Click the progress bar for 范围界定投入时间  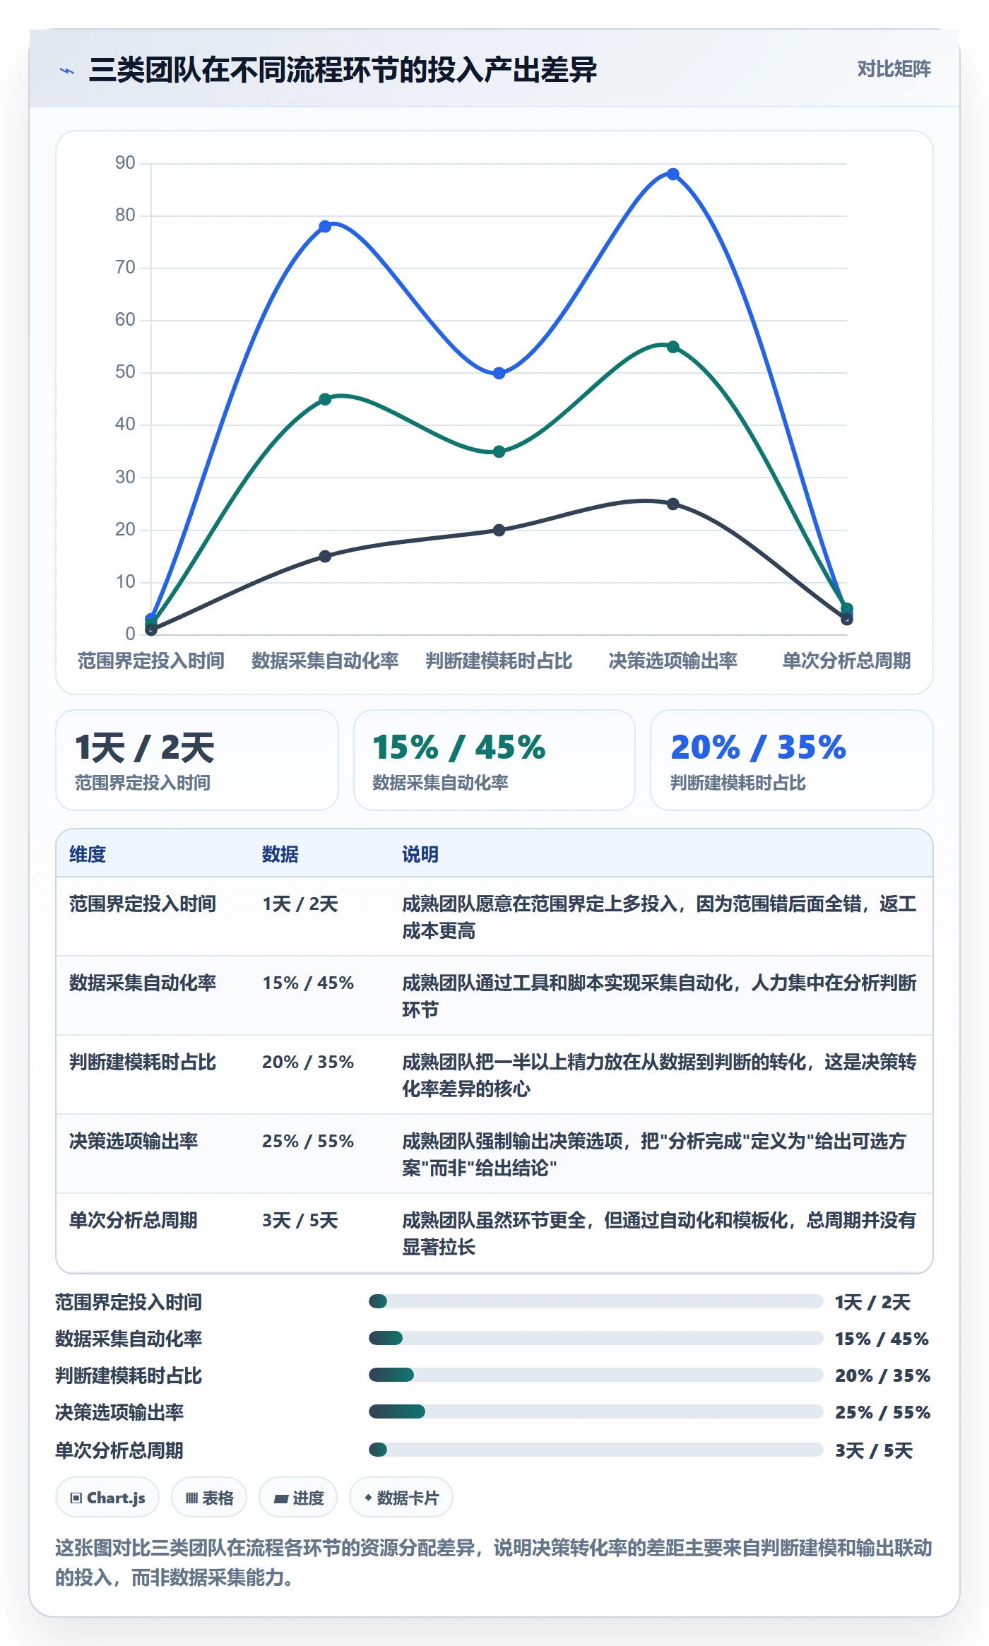pyautogui.click(x=596, y=1301)
